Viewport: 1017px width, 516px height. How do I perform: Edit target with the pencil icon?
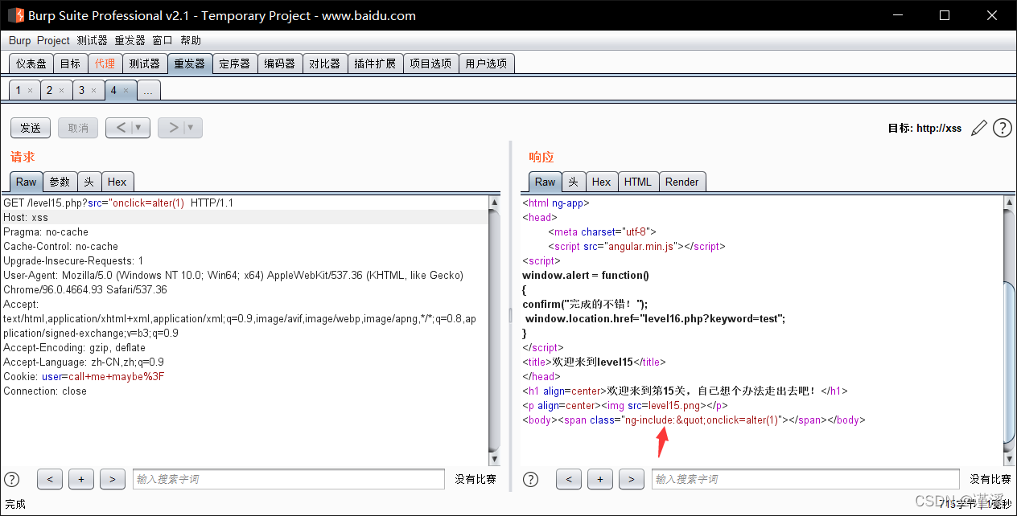978,128
